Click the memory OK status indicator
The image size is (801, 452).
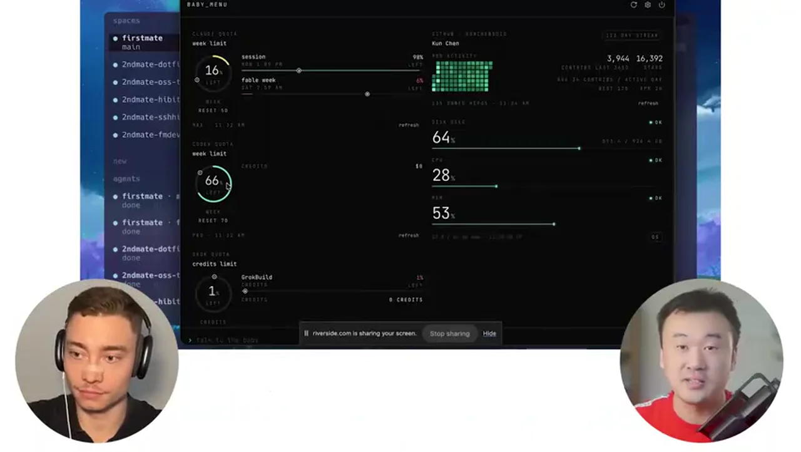pos(655,198)
